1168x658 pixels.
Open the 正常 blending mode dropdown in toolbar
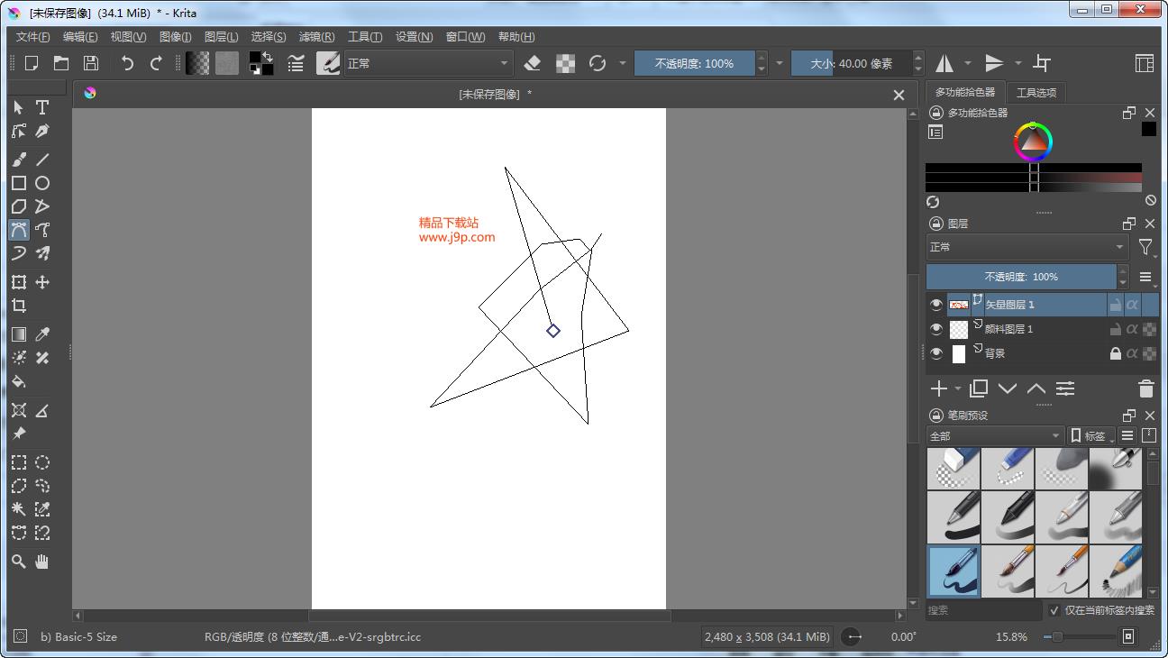[x=429, y=63]
